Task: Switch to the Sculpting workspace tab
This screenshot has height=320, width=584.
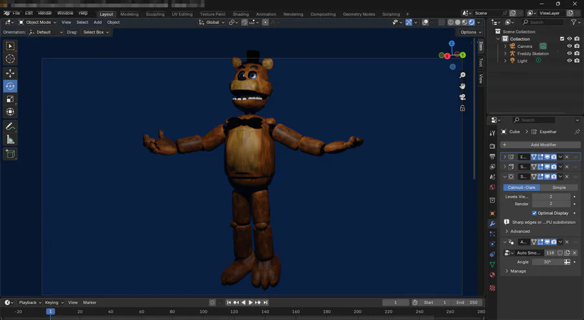Action: (x=154, y=14)
